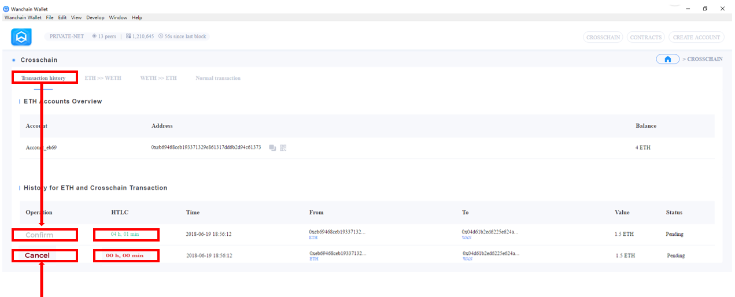
Task: Open the File menu
Action: (x=50, y=18)
